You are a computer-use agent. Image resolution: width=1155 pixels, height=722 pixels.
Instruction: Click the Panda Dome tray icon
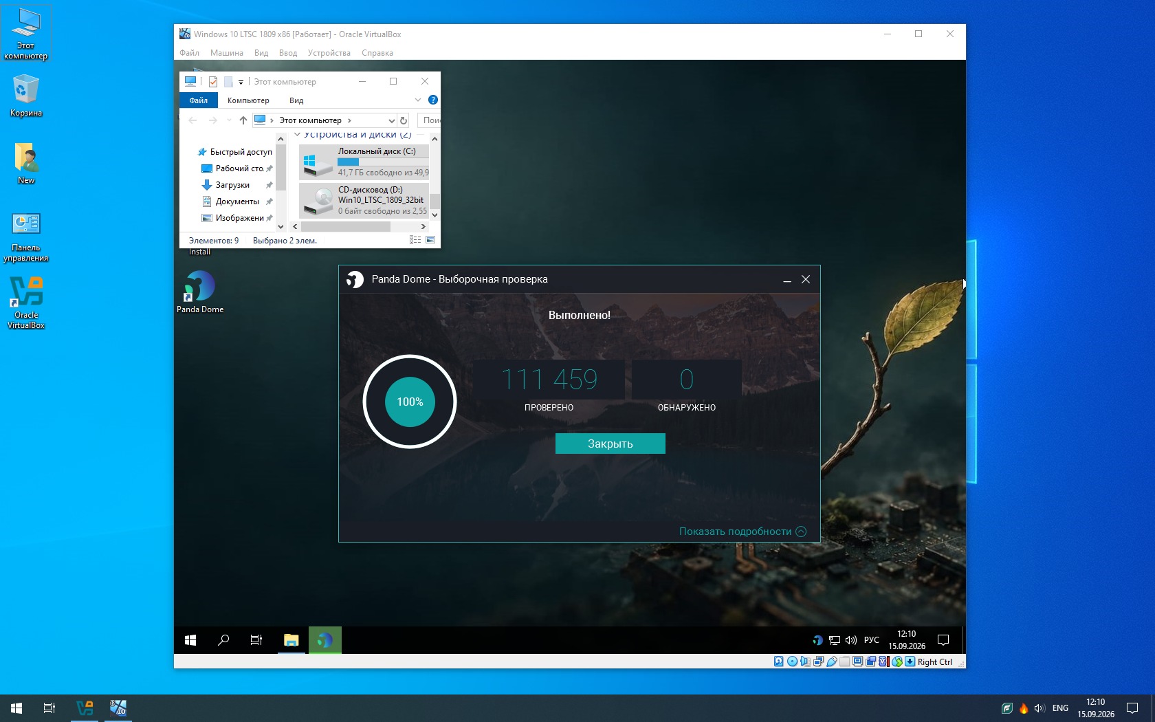click(x=817, y=640)
